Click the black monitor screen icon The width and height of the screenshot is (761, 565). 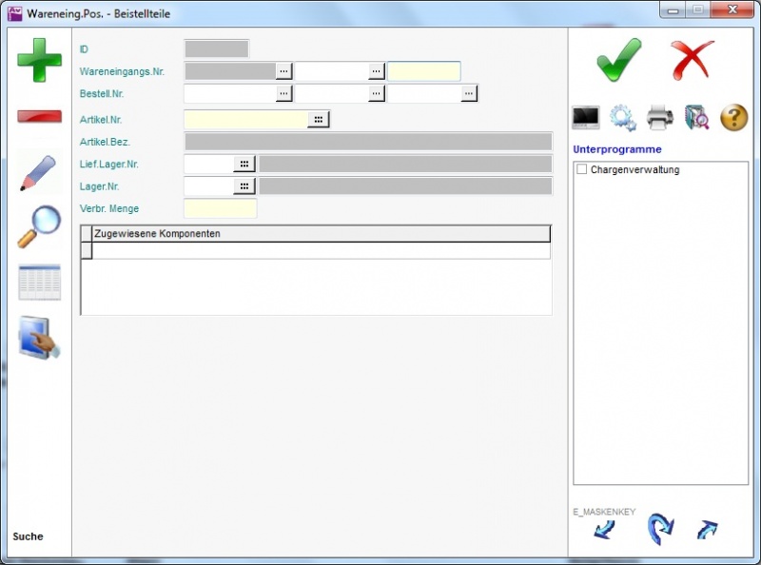click(x=585, y=118)
